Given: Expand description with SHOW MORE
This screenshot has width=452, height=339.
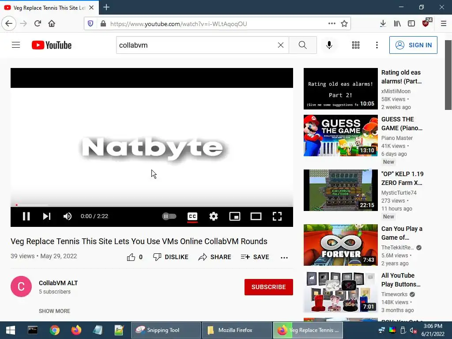Looking at the screenshot, I should tap(54, 311).
